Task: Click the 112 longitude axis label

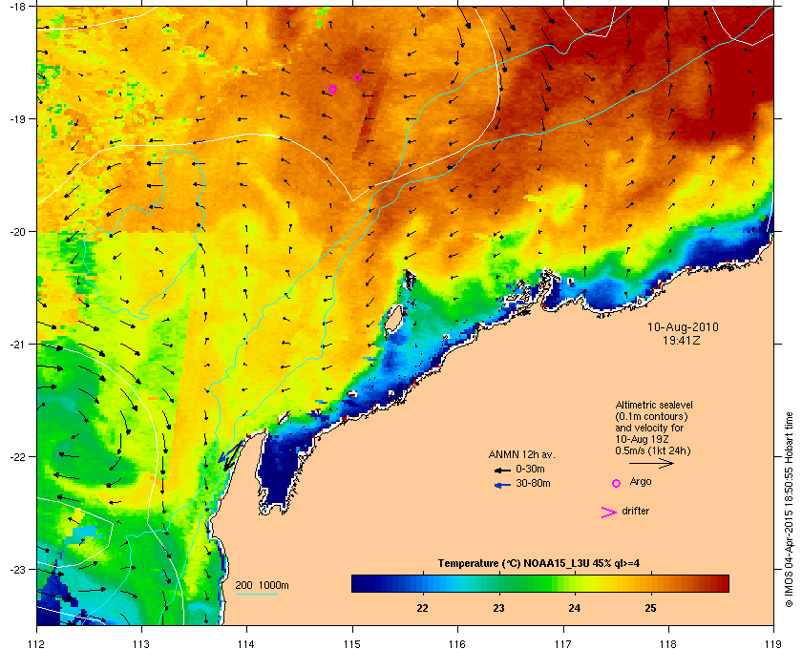Action: point(36,643)
